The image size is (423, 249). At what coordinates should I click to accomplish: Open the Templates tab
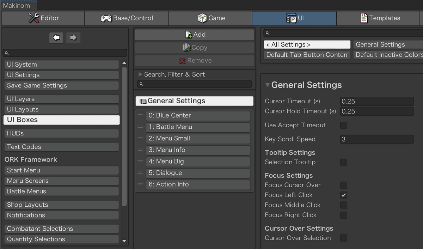(378, 18)
